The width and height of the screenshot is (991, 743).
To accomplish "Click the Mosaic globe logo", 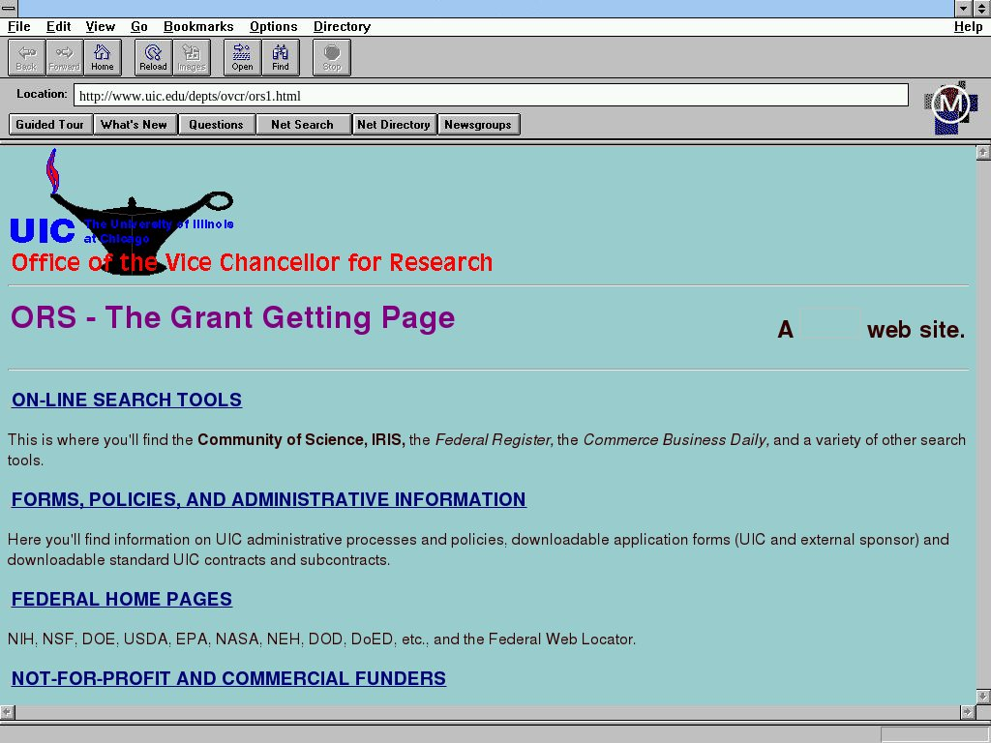I will click(950, 105).
